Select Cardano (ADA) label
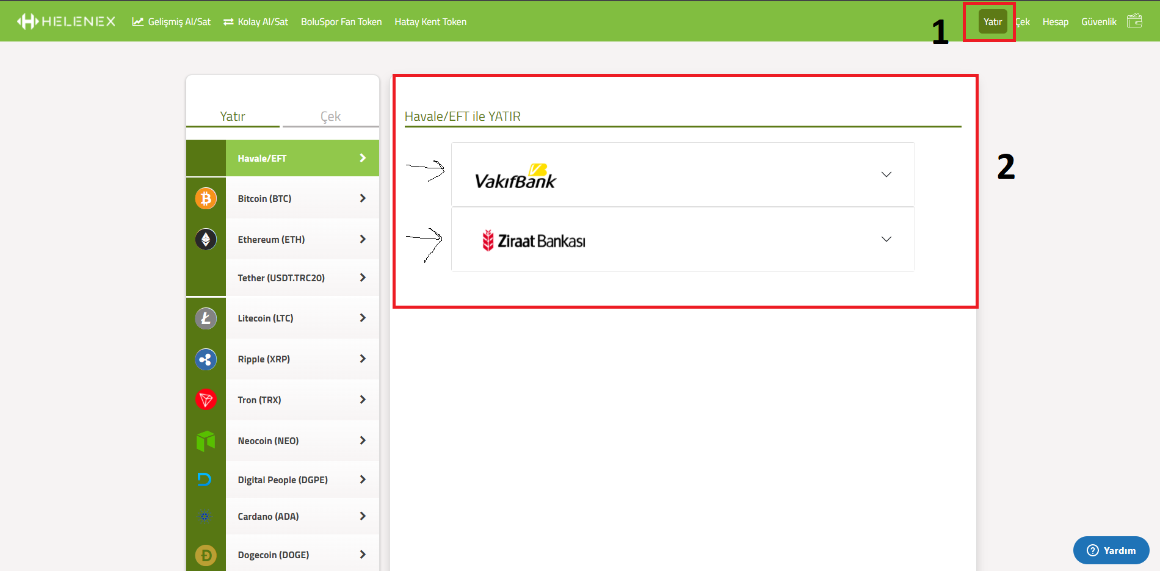The width and height of the screenshot is (1160, 571). coord(268,517)
